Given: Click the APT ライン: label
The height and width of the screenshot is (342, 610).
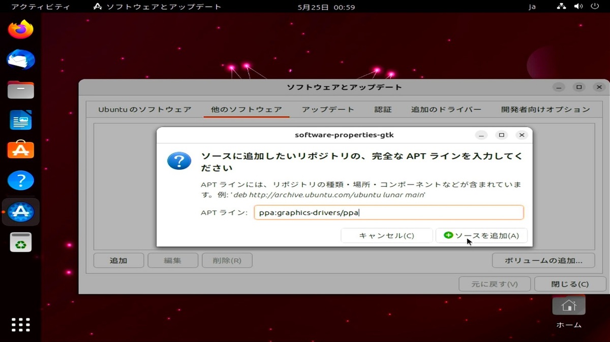Looking at the screenshot, I should tap(224, 213).
